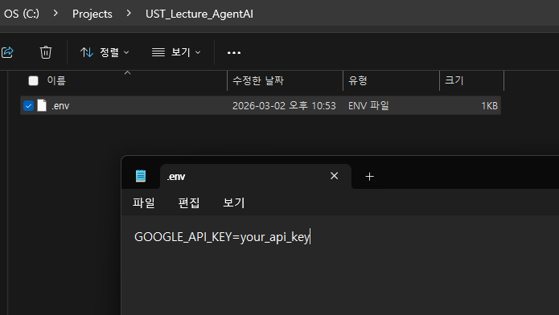Open the 보기 view dropdown in Explorer

[x=176, y=52]
